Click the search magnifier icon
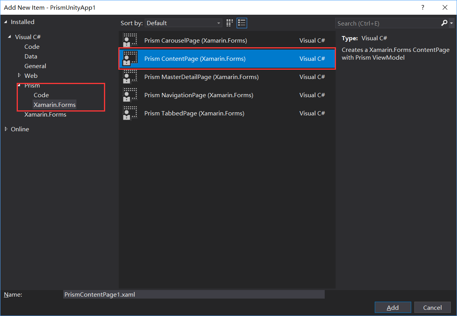The image size is (457, 316). pos(444,23)
